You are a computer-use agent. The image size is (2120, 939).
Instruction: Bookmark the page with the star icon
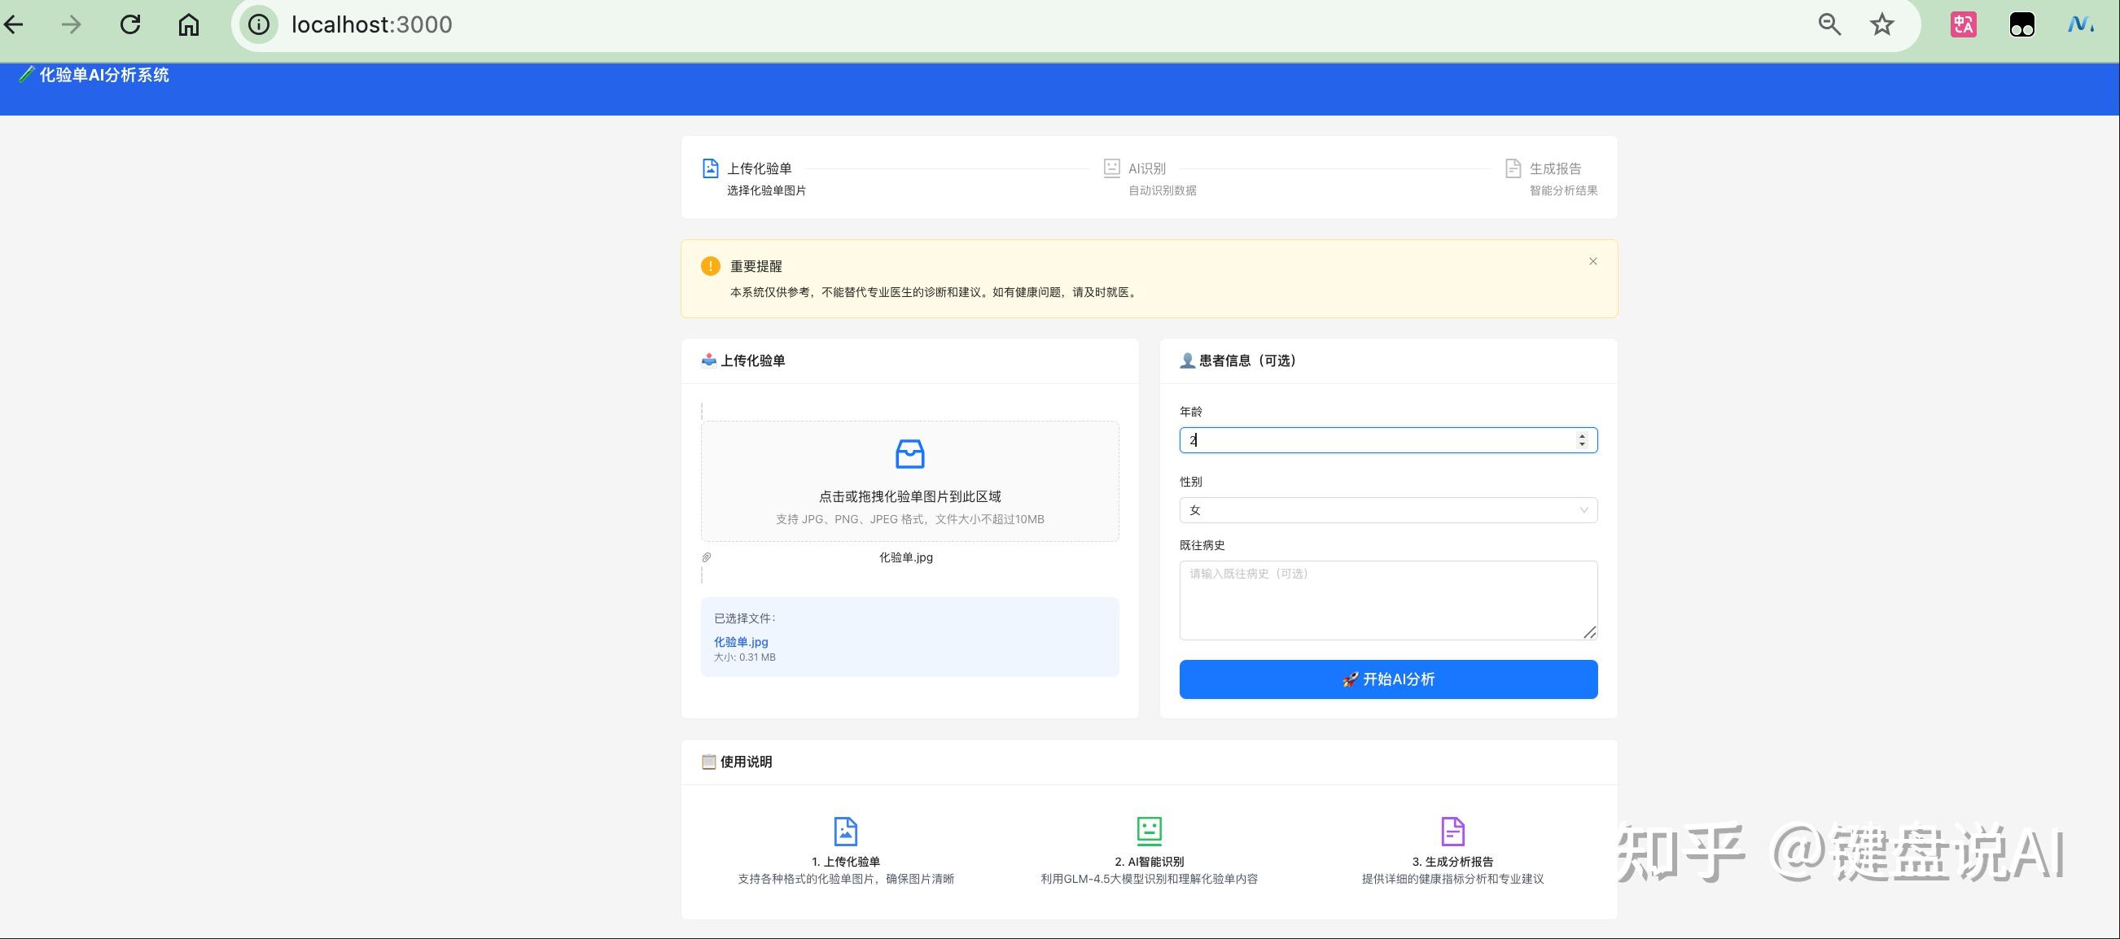[1881, 24]
